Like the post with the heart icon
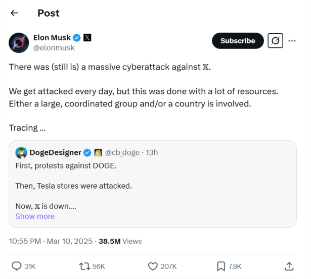Screen dimensions: 311x279 [x=153, y=266]
